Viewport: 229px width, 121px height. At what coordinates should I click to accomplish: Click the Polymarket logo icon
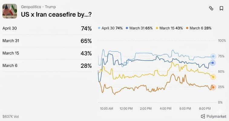[203, 116]
